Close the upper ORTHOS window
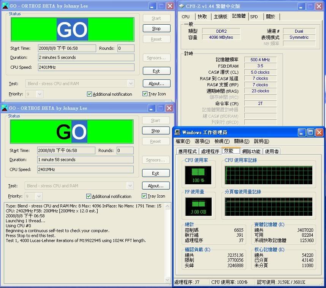 170,6
